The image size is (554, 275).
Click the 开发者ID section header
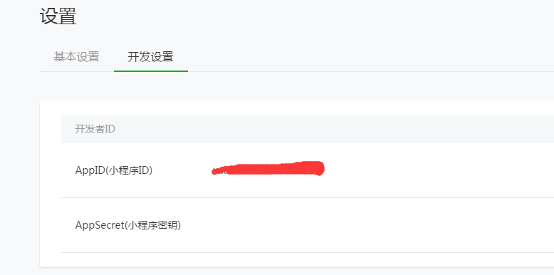click(95, 129)
